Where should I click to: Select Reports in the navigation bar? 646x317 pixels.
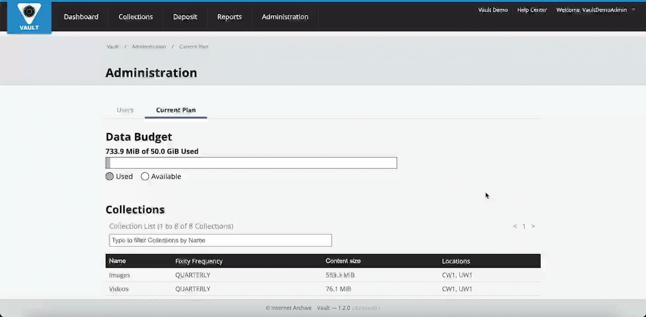click(229, 17)
